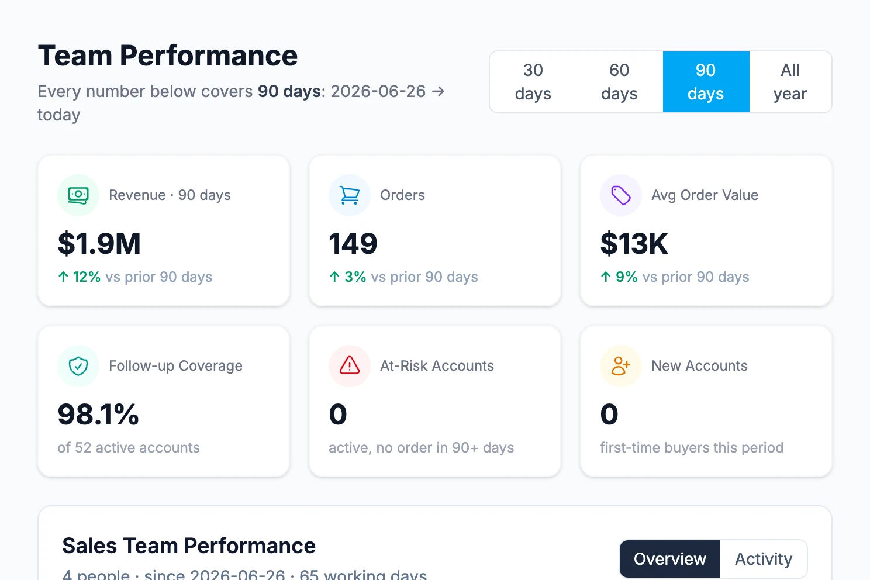
Task: Click the New Accounts value 0
Action: click(609, 415)
